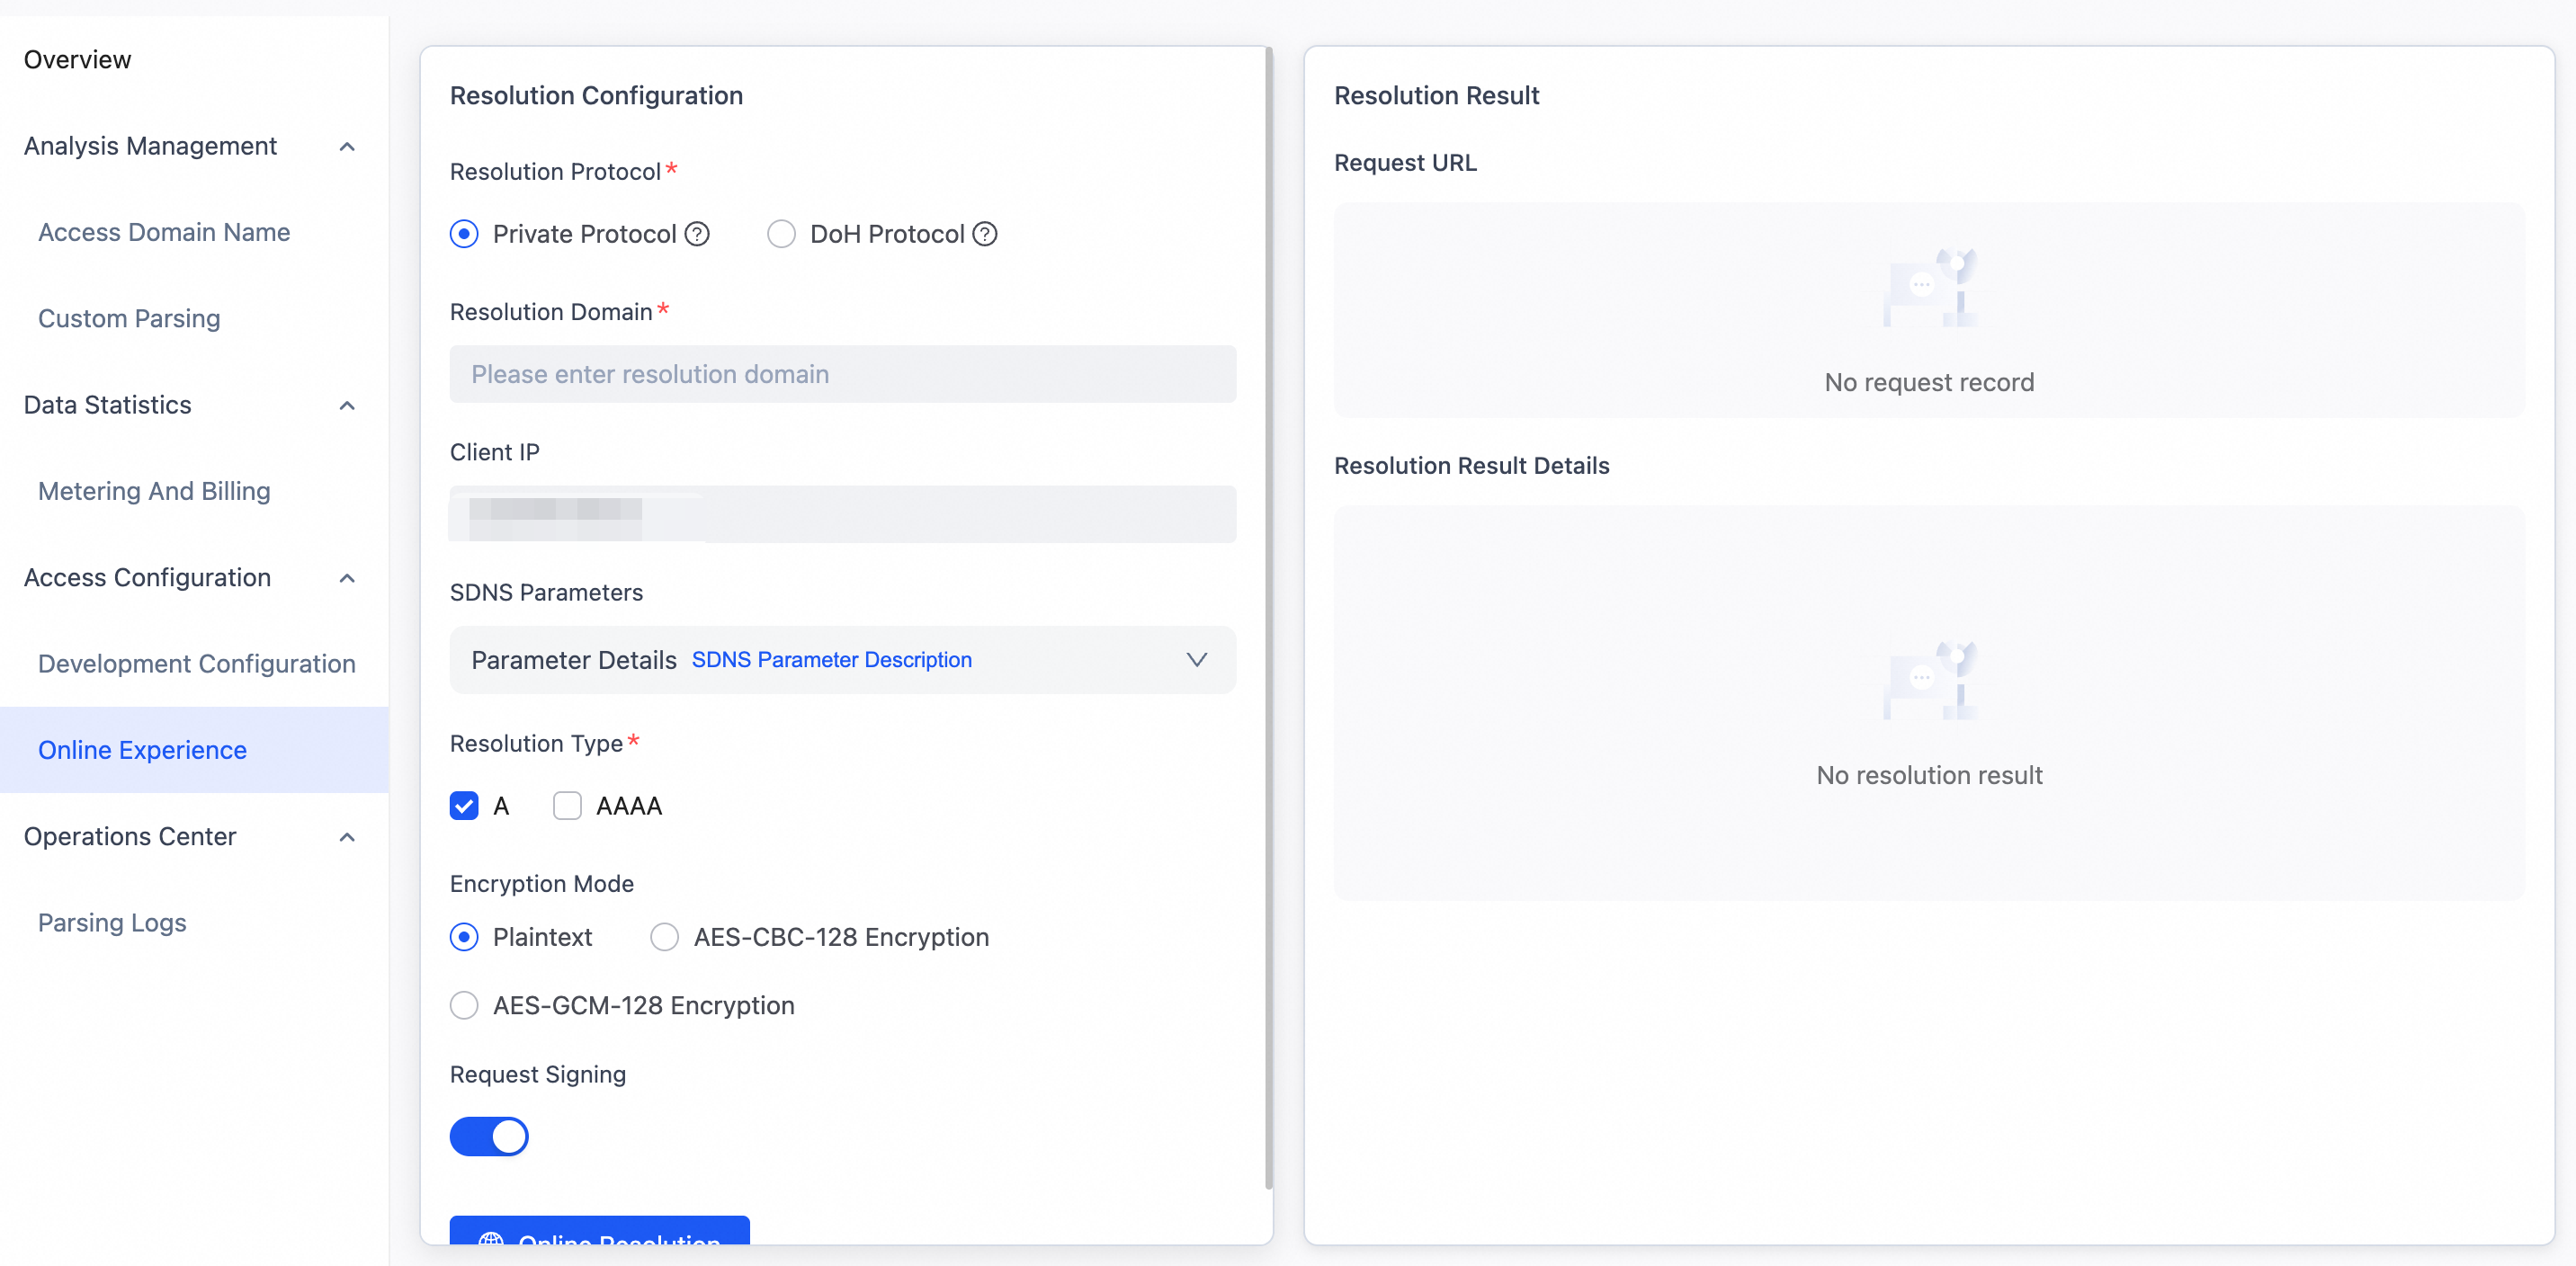This screenshot has height=1266, width=2576.
Task: Click the globe icon on Online Resolution button
Action: coord(491,1238)
